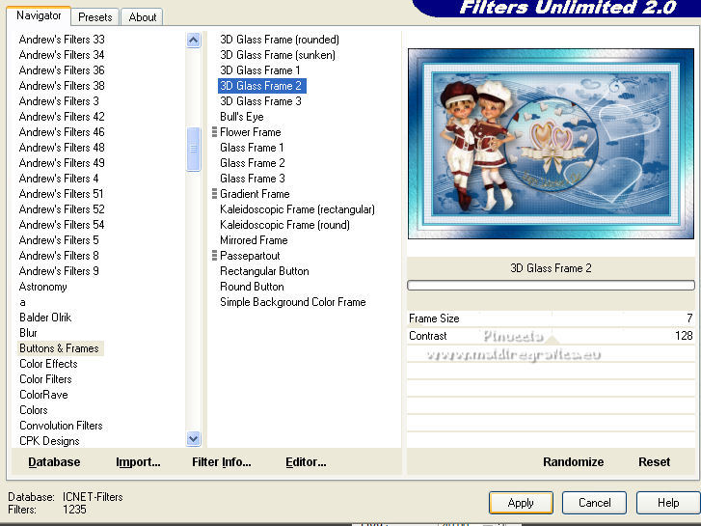
Task: Select Simple Background Color Frame
Action: 293,302
